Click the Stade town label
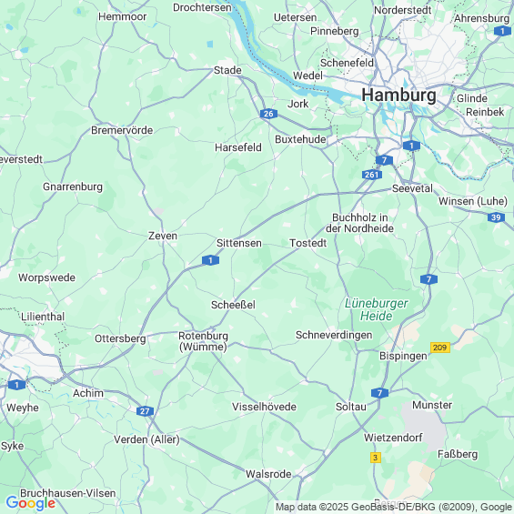The image size is (514, 514). [227, 70]
